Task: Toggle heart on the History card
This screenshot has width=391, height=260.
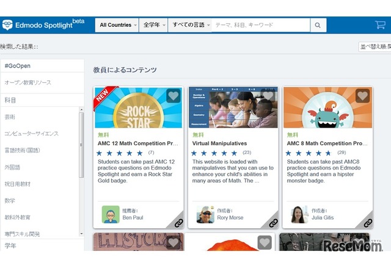Action: point(174,242)
